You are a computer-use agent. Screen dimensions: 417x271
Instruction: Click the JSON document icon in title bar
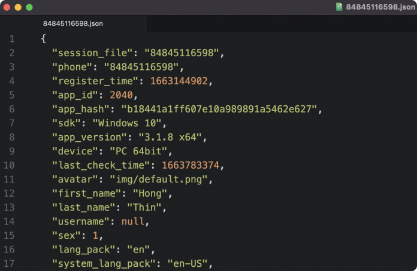(340, 7)
